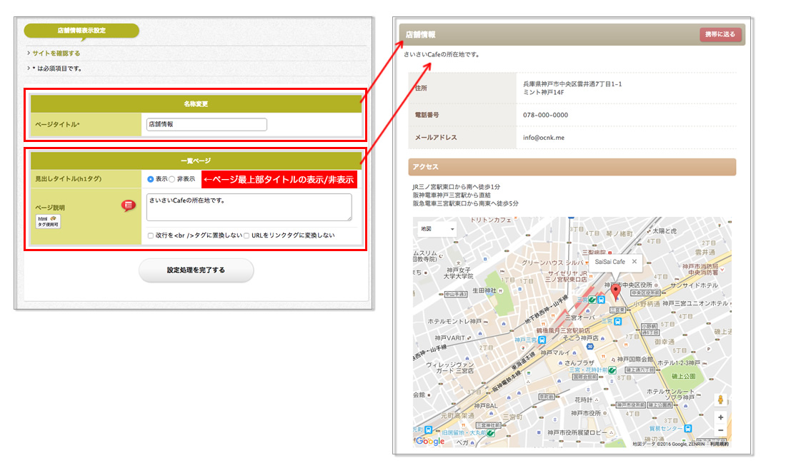Click the 生田神社 label on the map
The width and height of the screenshot is (786, 473).
(x=484, y=291)
